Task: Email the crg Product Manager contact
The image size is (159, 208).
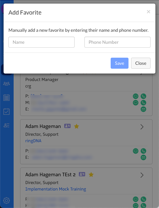Action: (143, 109)
